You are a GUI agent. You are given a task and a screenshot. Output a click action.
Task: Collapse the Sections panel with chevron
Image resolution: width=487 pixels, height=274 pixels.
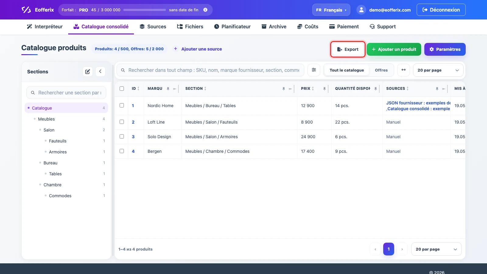click(x=100, y=72)
